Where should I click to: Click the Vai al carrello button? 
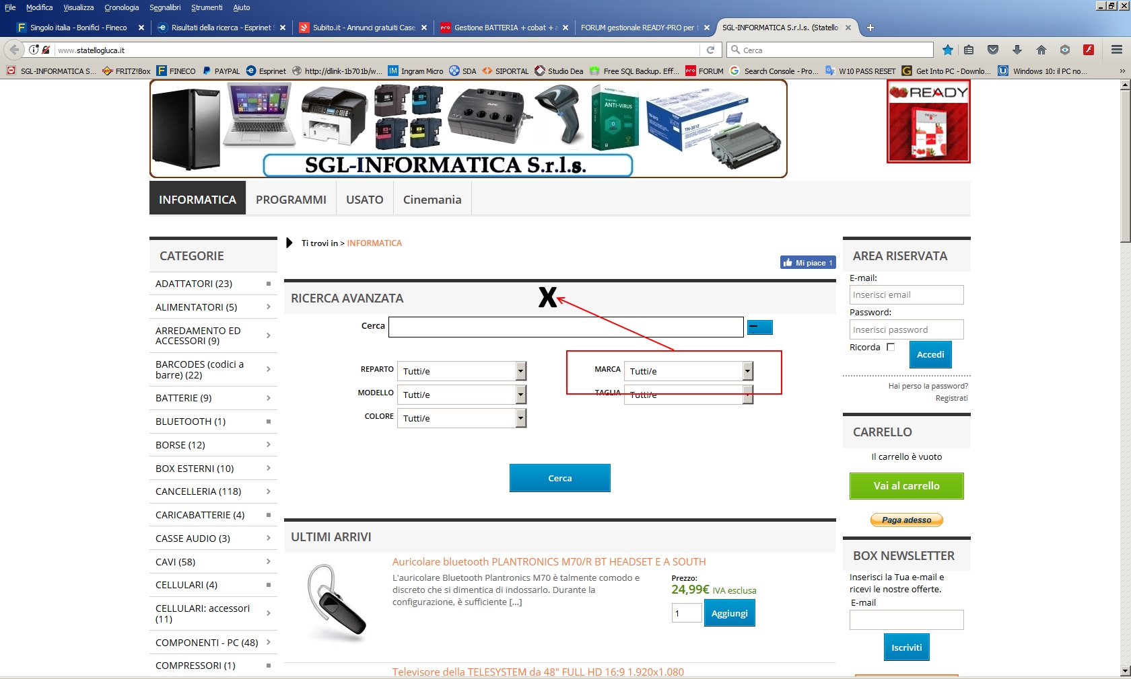[x=907, y=486]
